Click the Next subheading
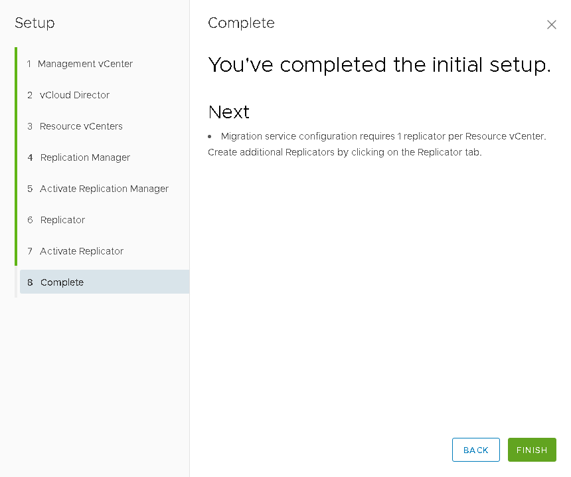Viewport: 571px width, 477px height. tap(228, 112)
